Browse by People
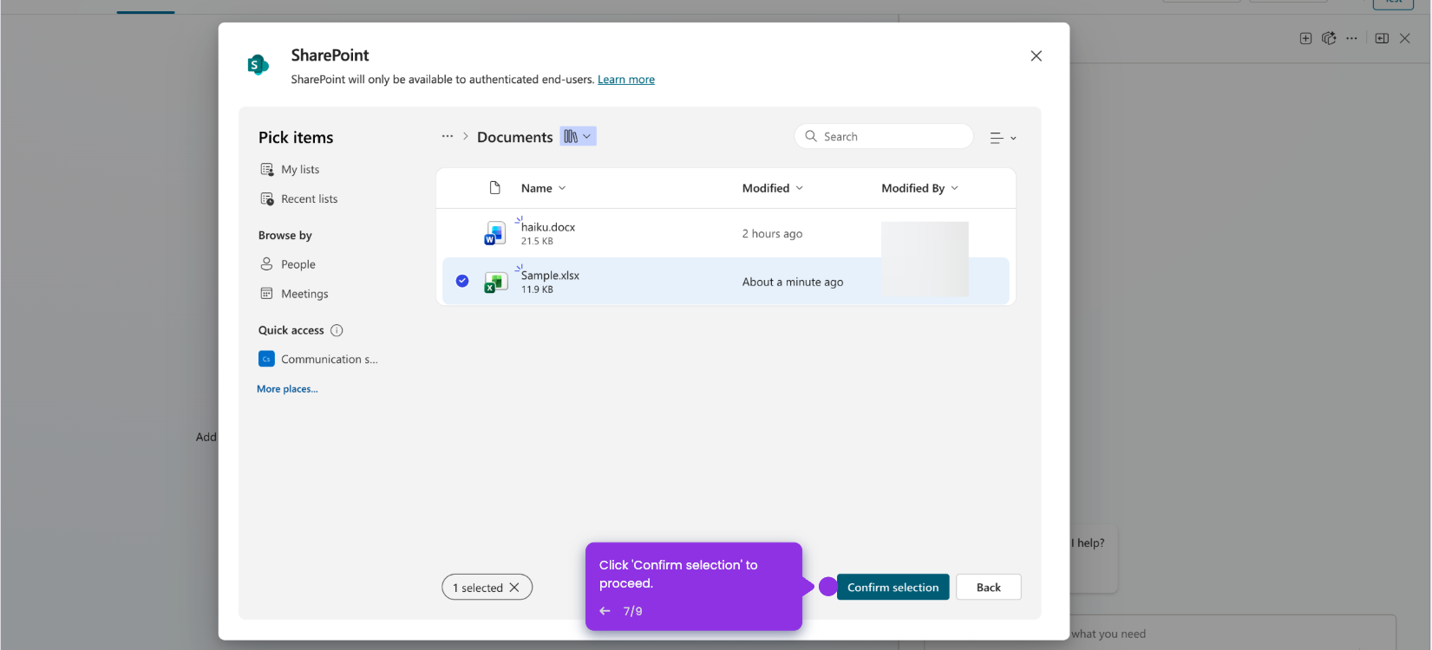1432x650 pixels. (x=288, y=264)
